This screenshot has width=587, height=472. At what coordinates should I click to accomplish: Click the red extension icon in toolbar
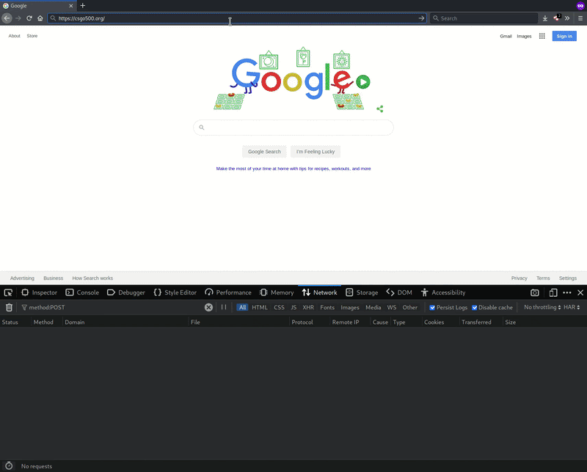[x=557, y=18]
